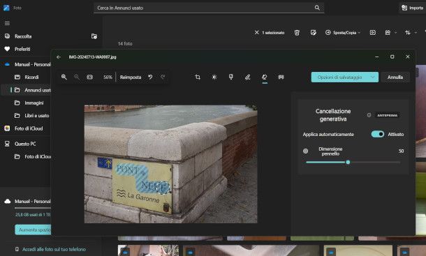426x256 pixels.
Task: Go back with the editor back arrow
Action: [59, 57]
